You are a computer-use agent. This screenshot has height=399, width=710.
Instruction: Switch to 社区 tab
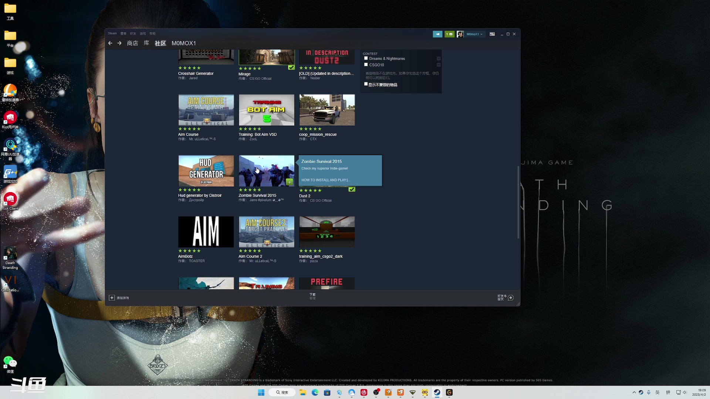click(160, 43)
